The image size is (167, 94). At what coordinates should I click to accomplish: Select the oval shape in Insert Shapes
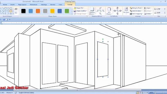8,8
